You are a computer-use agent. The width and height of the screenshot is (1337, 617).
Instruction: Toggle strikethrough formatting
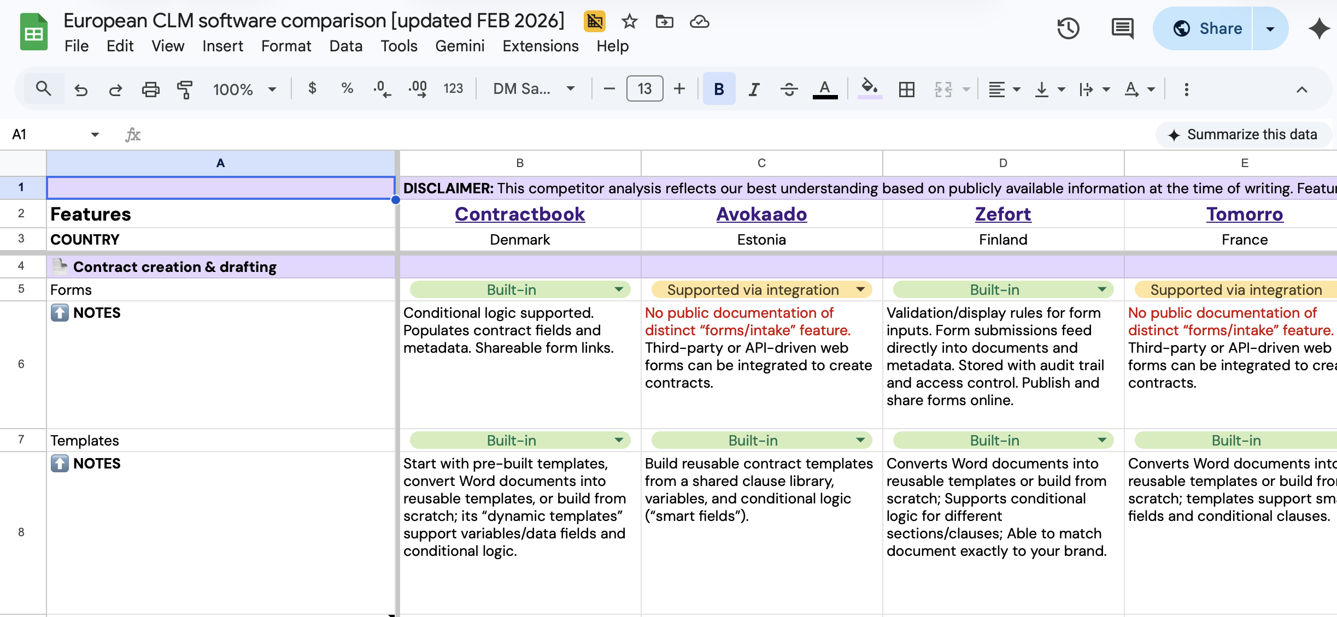coord(789,89)
